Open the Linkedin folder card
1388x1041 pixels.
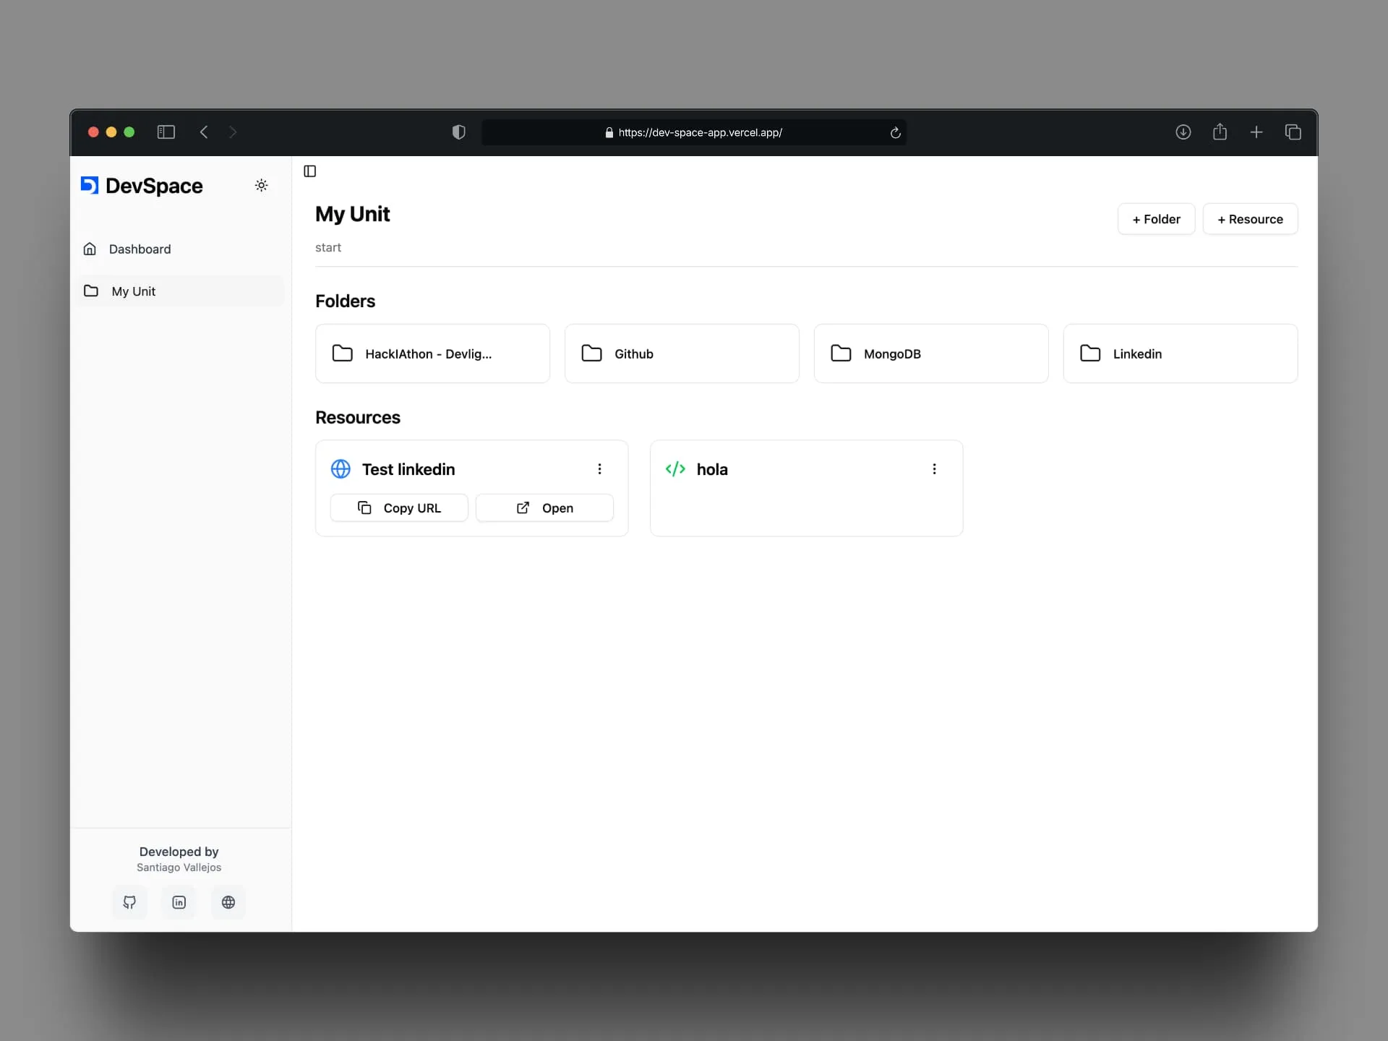coord(1181,354)
